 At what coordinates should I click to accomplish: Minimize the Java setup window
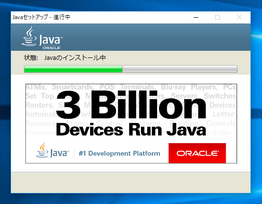pyautogui.click(x=196, y=17)
